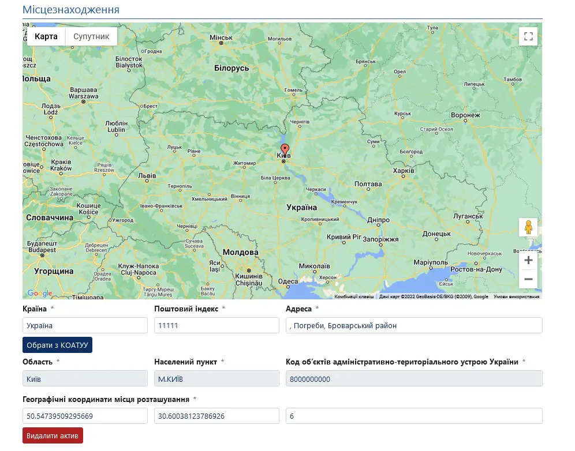Edit the Адреса text field
The width and height of the screenshot is (575, 451).
[x=414, y=325]
